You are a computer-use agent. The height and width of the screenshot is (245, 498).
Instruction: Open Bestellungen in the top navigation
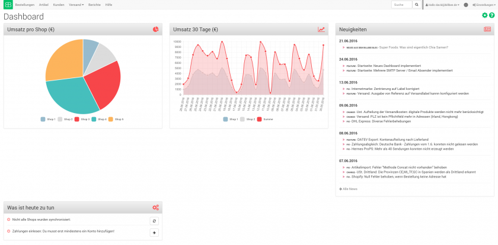[25, 5]
